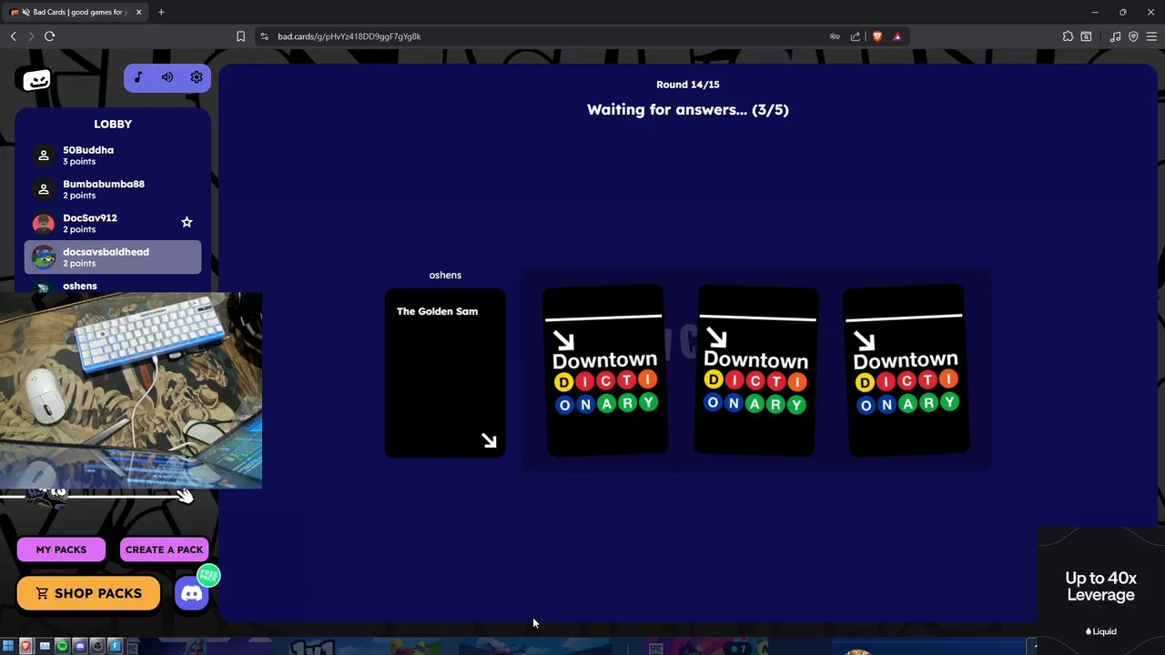The height and width of the screenshot is (655, 1165).
Task: Open a new browser tab
Action: coord(161,12)
